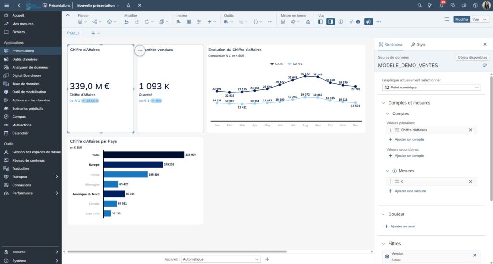Collapse the Comptes et mesures section
This screenshot has height=264, width=493.
[x=383, y=103]
